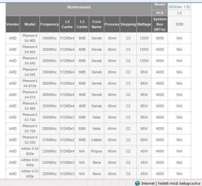Click 'AMD' vendor cell in X2 550 row
Image resolution: width=202 pixels, height=186 pixels.
pyautogui.click(x=13, y=140)
